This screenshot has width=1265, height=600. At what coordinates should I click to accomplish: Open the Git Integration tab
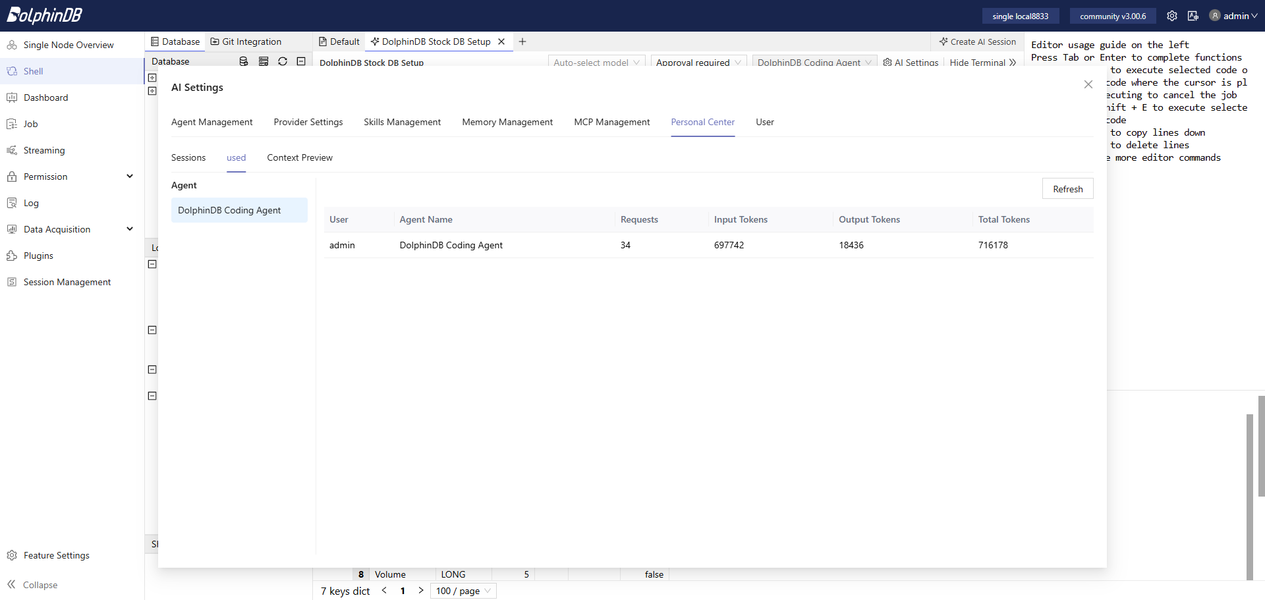(x=246, y=41)
